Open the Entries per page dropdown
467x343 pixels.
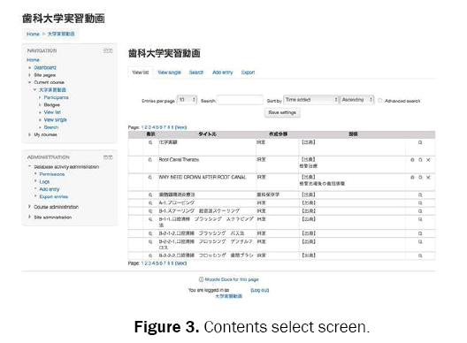click(x=187, y=100)
